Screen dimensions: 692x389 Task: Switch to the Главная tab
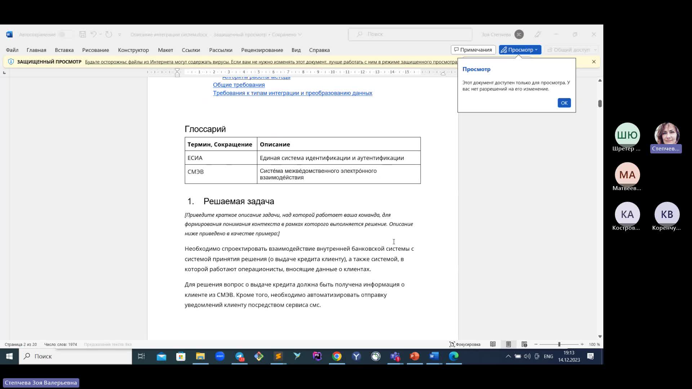point(36,50)
